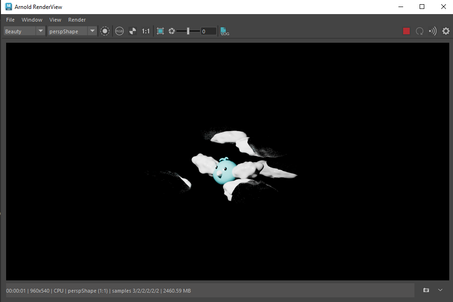Image resolution: width=453 pixels, height=302 pixels.
Task: Open the View menu
Action: pyautogui.click(x=55, y=20)
